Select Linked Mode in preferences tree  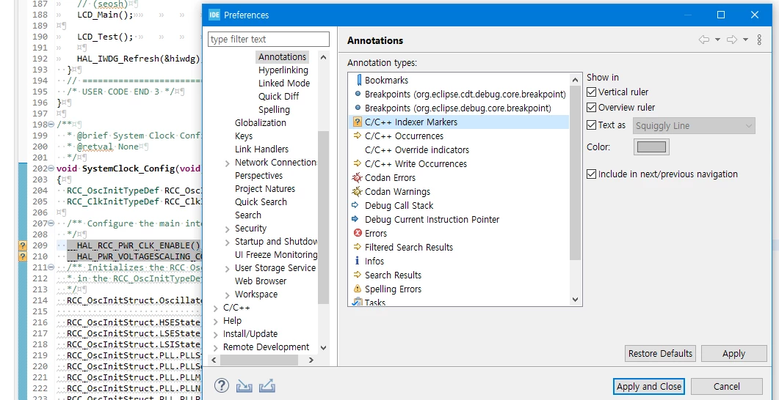pos(283,84)
